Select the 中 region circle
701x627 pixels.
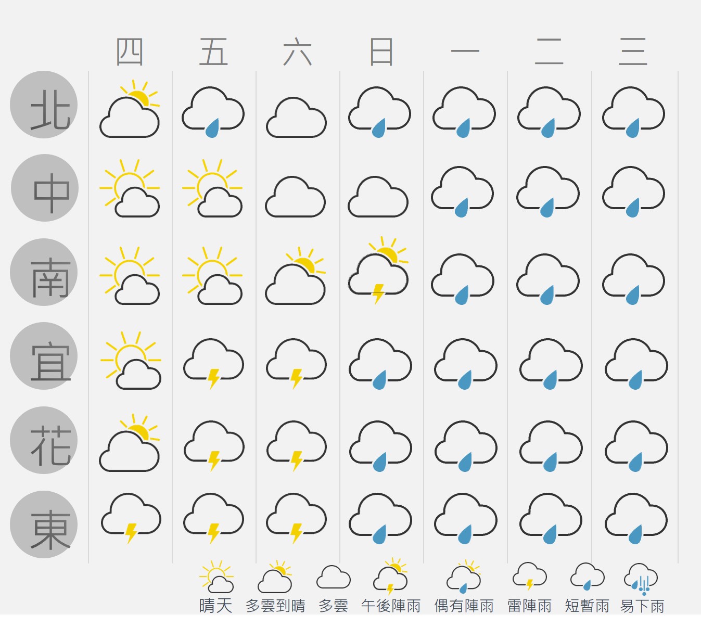coord(45,188)
